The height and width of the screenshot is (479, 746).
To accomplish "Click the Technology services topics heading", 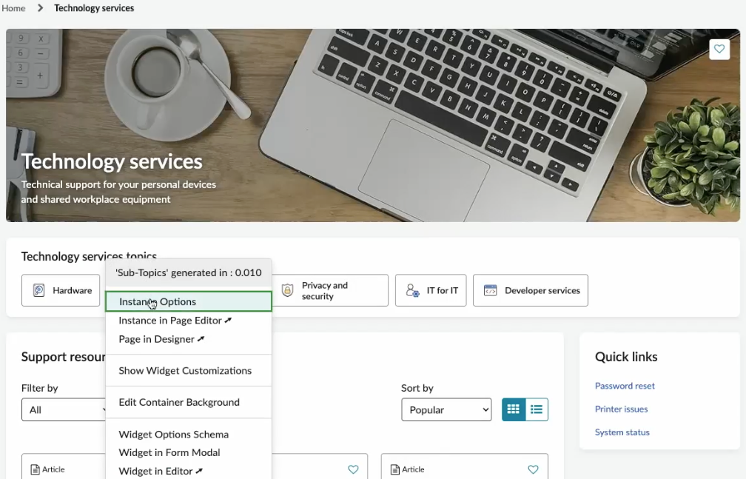I will pos(89,257).
